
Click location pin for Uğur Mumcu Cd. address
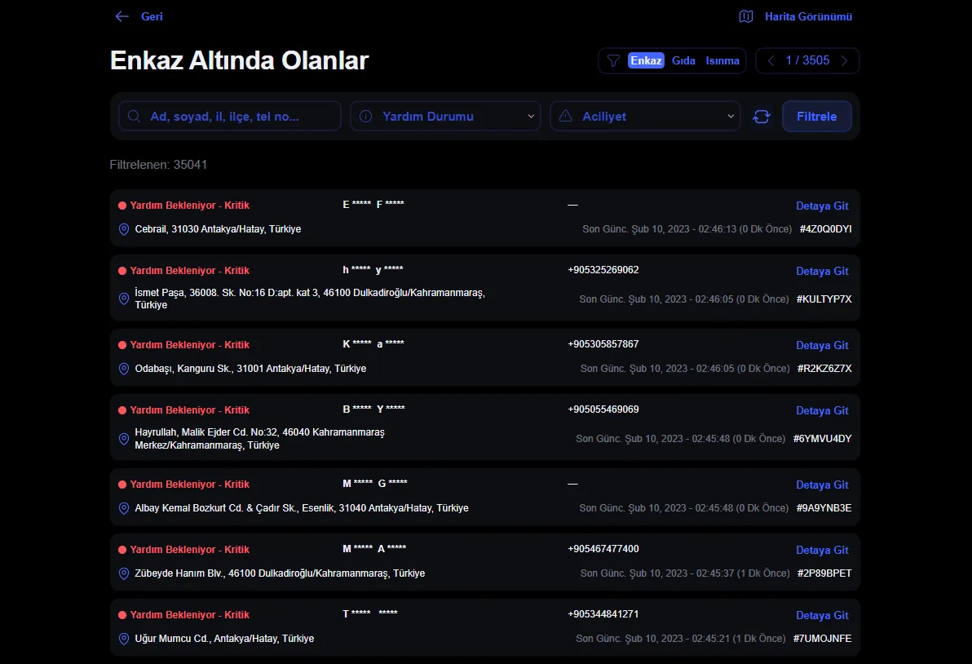124,639
